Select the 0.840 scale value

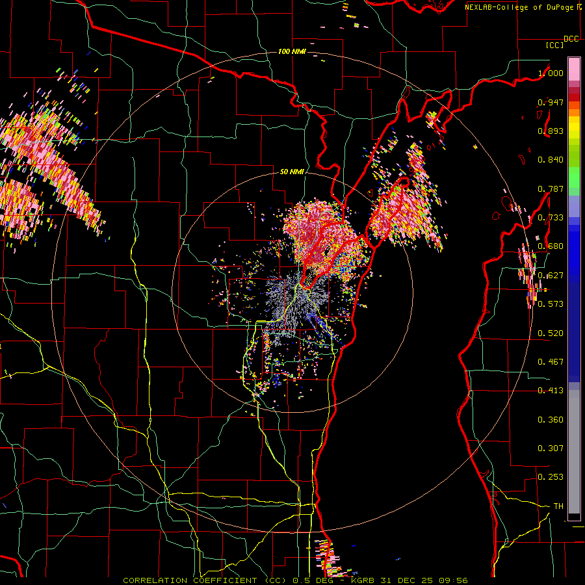(x=551, y=160)
